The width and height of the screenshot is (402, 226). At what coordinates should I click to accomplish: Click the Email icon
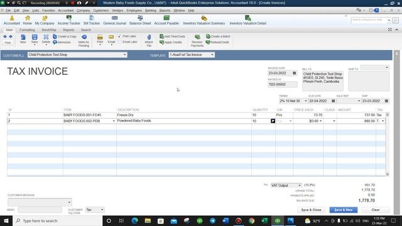pos(111,38)
